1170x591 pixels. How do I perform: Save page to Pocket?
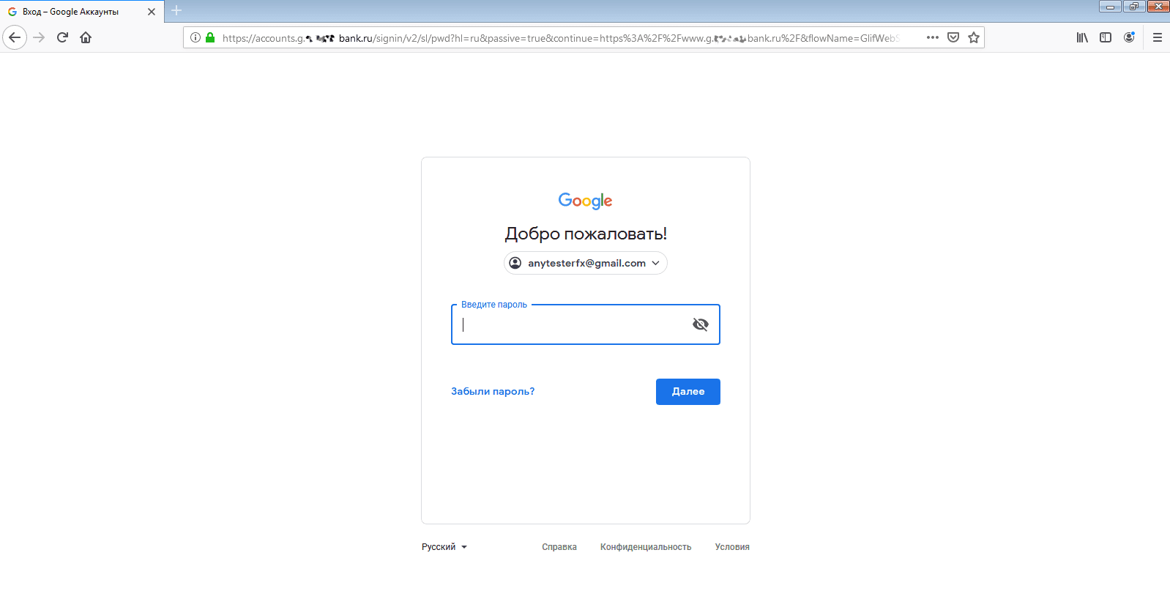[x=953, y=37]
